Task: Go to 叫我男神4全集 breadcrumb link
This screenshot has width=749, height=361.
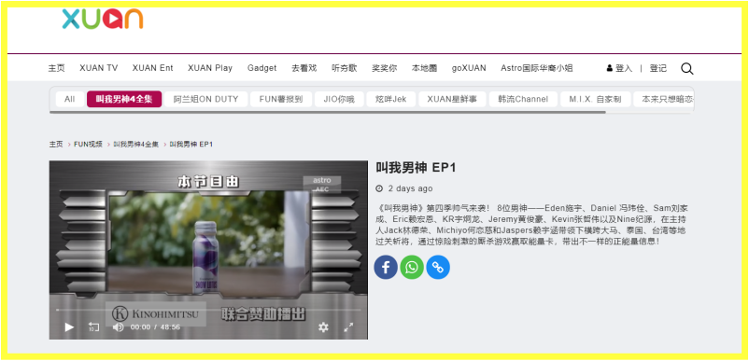Action: click(x=136, y=144)
